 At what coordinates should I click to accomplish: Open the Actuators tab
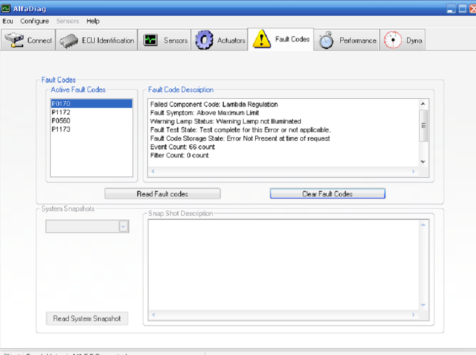(219, 40)
